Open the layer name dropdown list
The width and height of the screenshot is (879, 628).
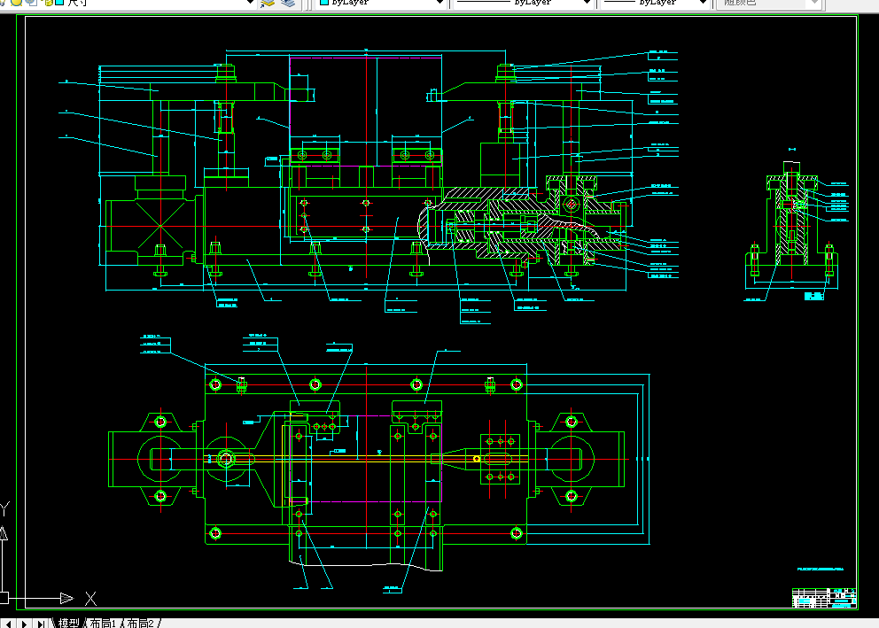coord(250,3)
